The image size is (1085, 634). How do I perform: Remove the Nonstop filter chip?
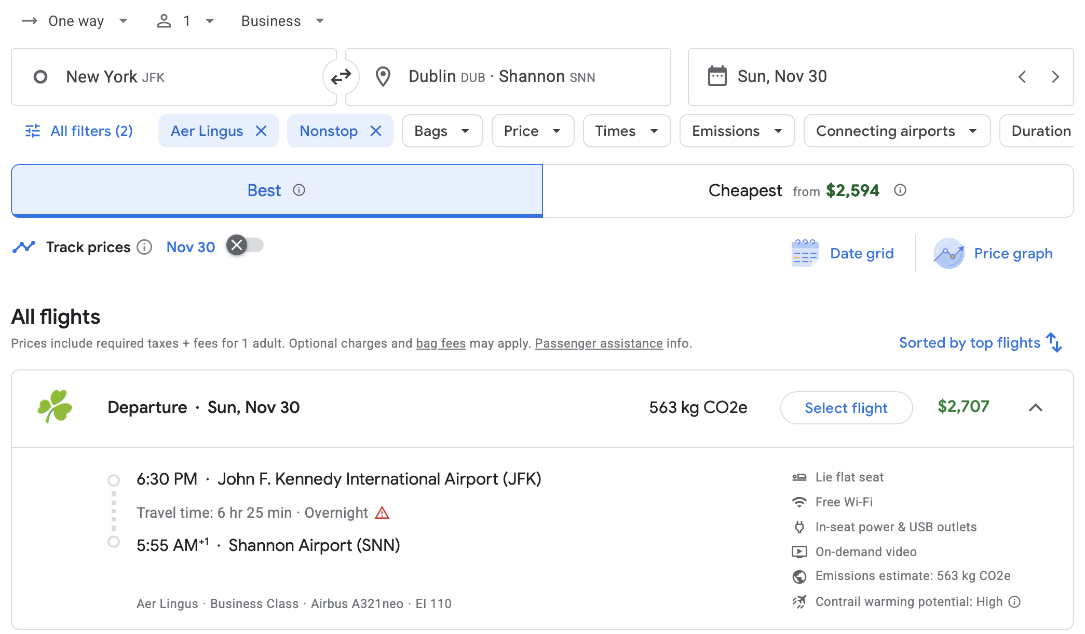click(376, 131)
